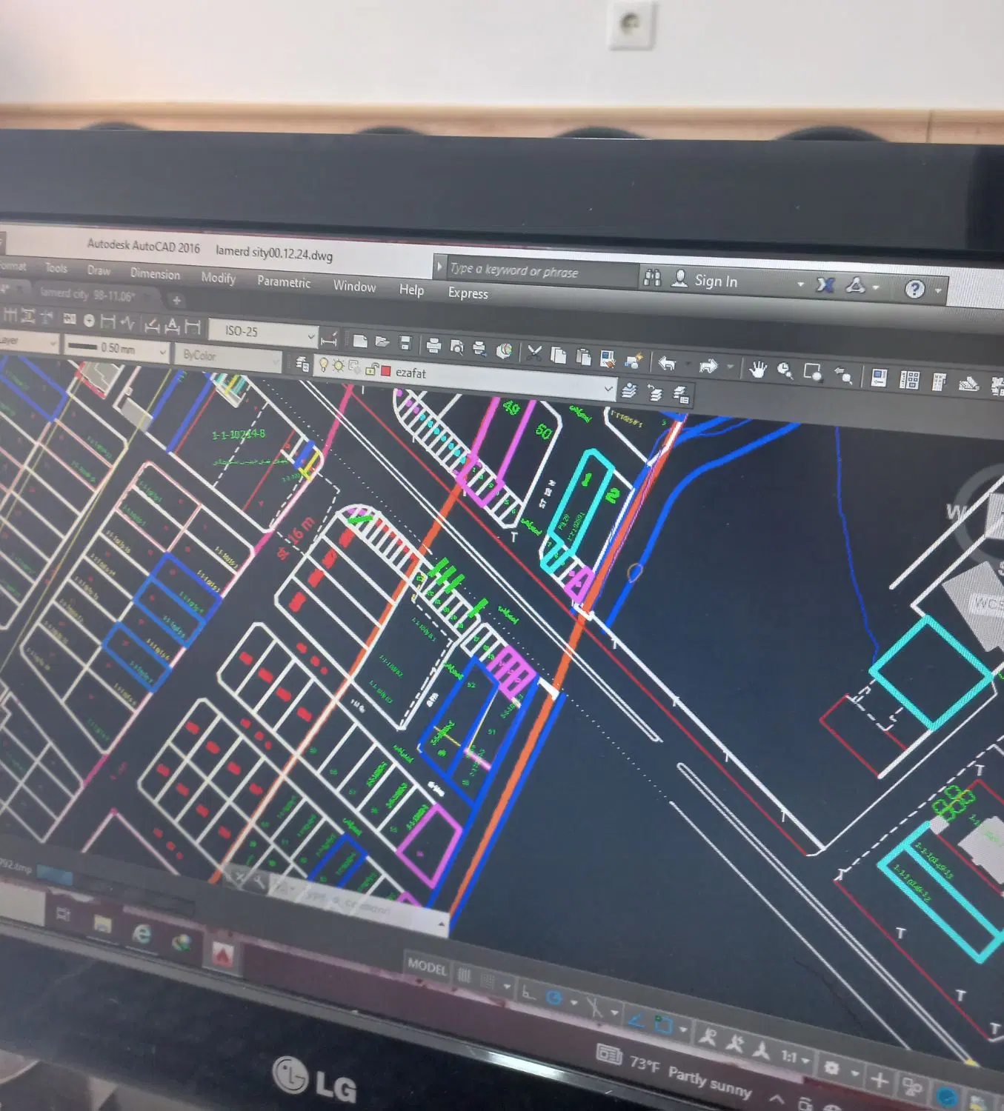Click the Help question mark icon
The image size is (1004, 1111).
tap(914, 288)
